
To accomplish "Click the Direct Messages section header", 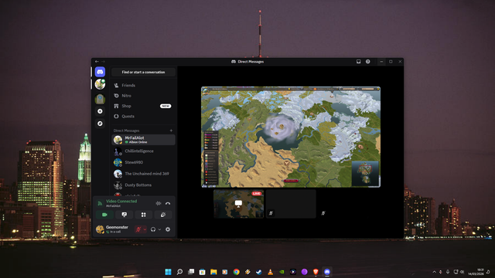I will (126, 131).
